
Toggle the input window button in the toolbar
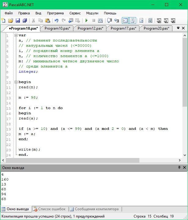(x=132, y=21)
